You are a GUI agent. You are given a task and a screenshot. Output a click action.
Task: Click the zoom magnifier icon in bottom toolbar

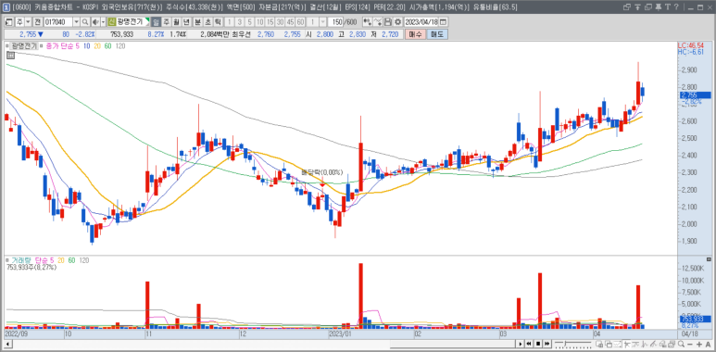682,344
